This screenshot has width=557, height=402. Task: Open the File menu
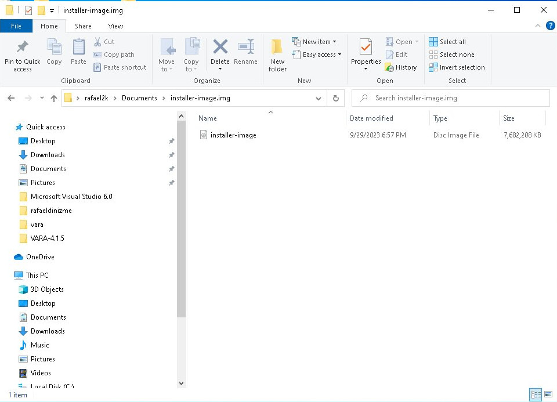16,26
